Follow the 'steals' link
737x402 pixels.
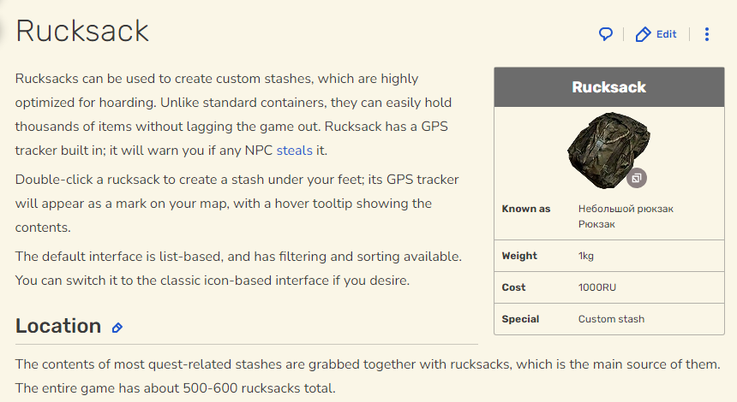click(x=295, y=151)
